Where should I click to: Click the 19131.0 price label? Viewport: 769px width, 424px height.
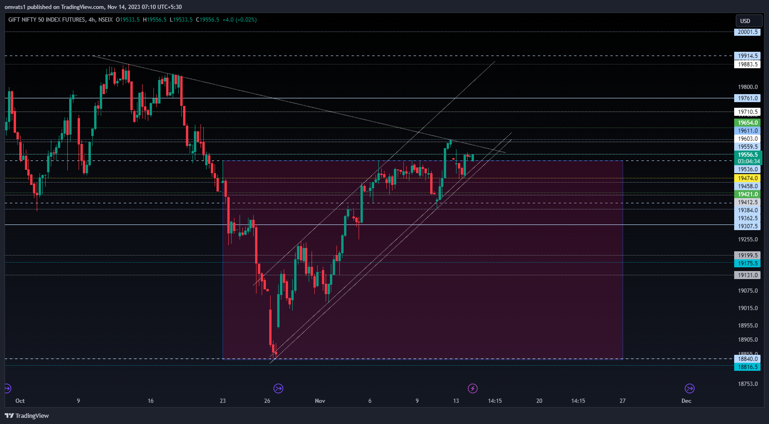click(747, 275)
